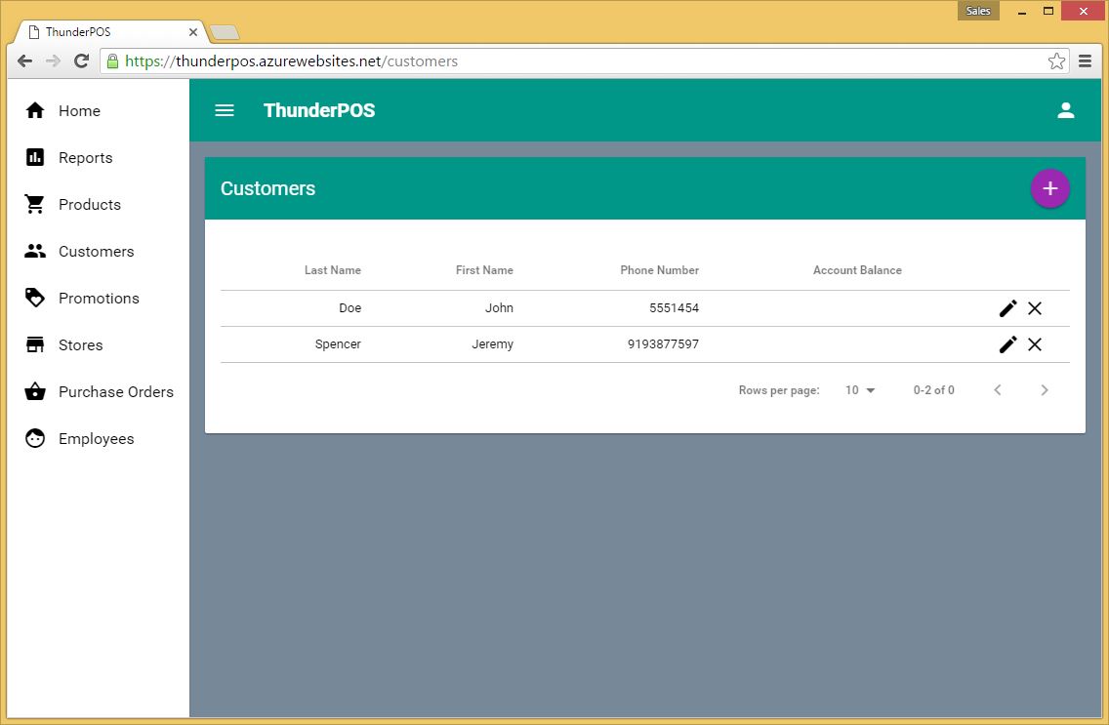The image size is (1109, 725).
Task: Select the Customers menu entry
Action: [96, 251]
